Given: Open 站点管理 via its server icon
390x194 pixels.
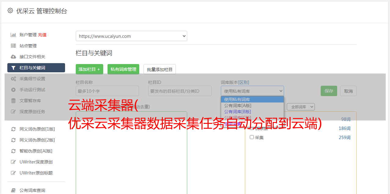Looking at the screenshot, I should tap(13, 46).
